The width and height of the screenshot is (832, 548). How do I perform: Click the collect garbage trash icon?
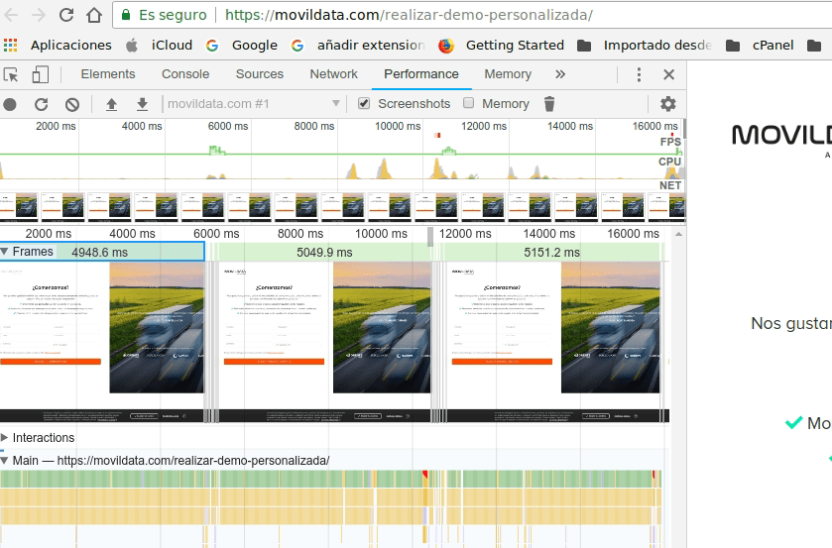(549, 104)
